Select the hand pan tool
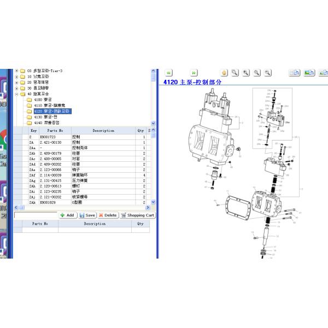 (x=224, y=73)
